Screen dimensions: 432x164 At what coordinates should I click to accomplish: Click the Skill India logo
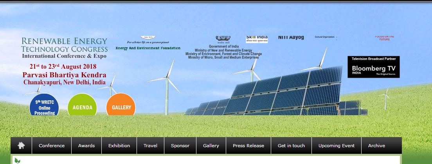coord(257,39)
